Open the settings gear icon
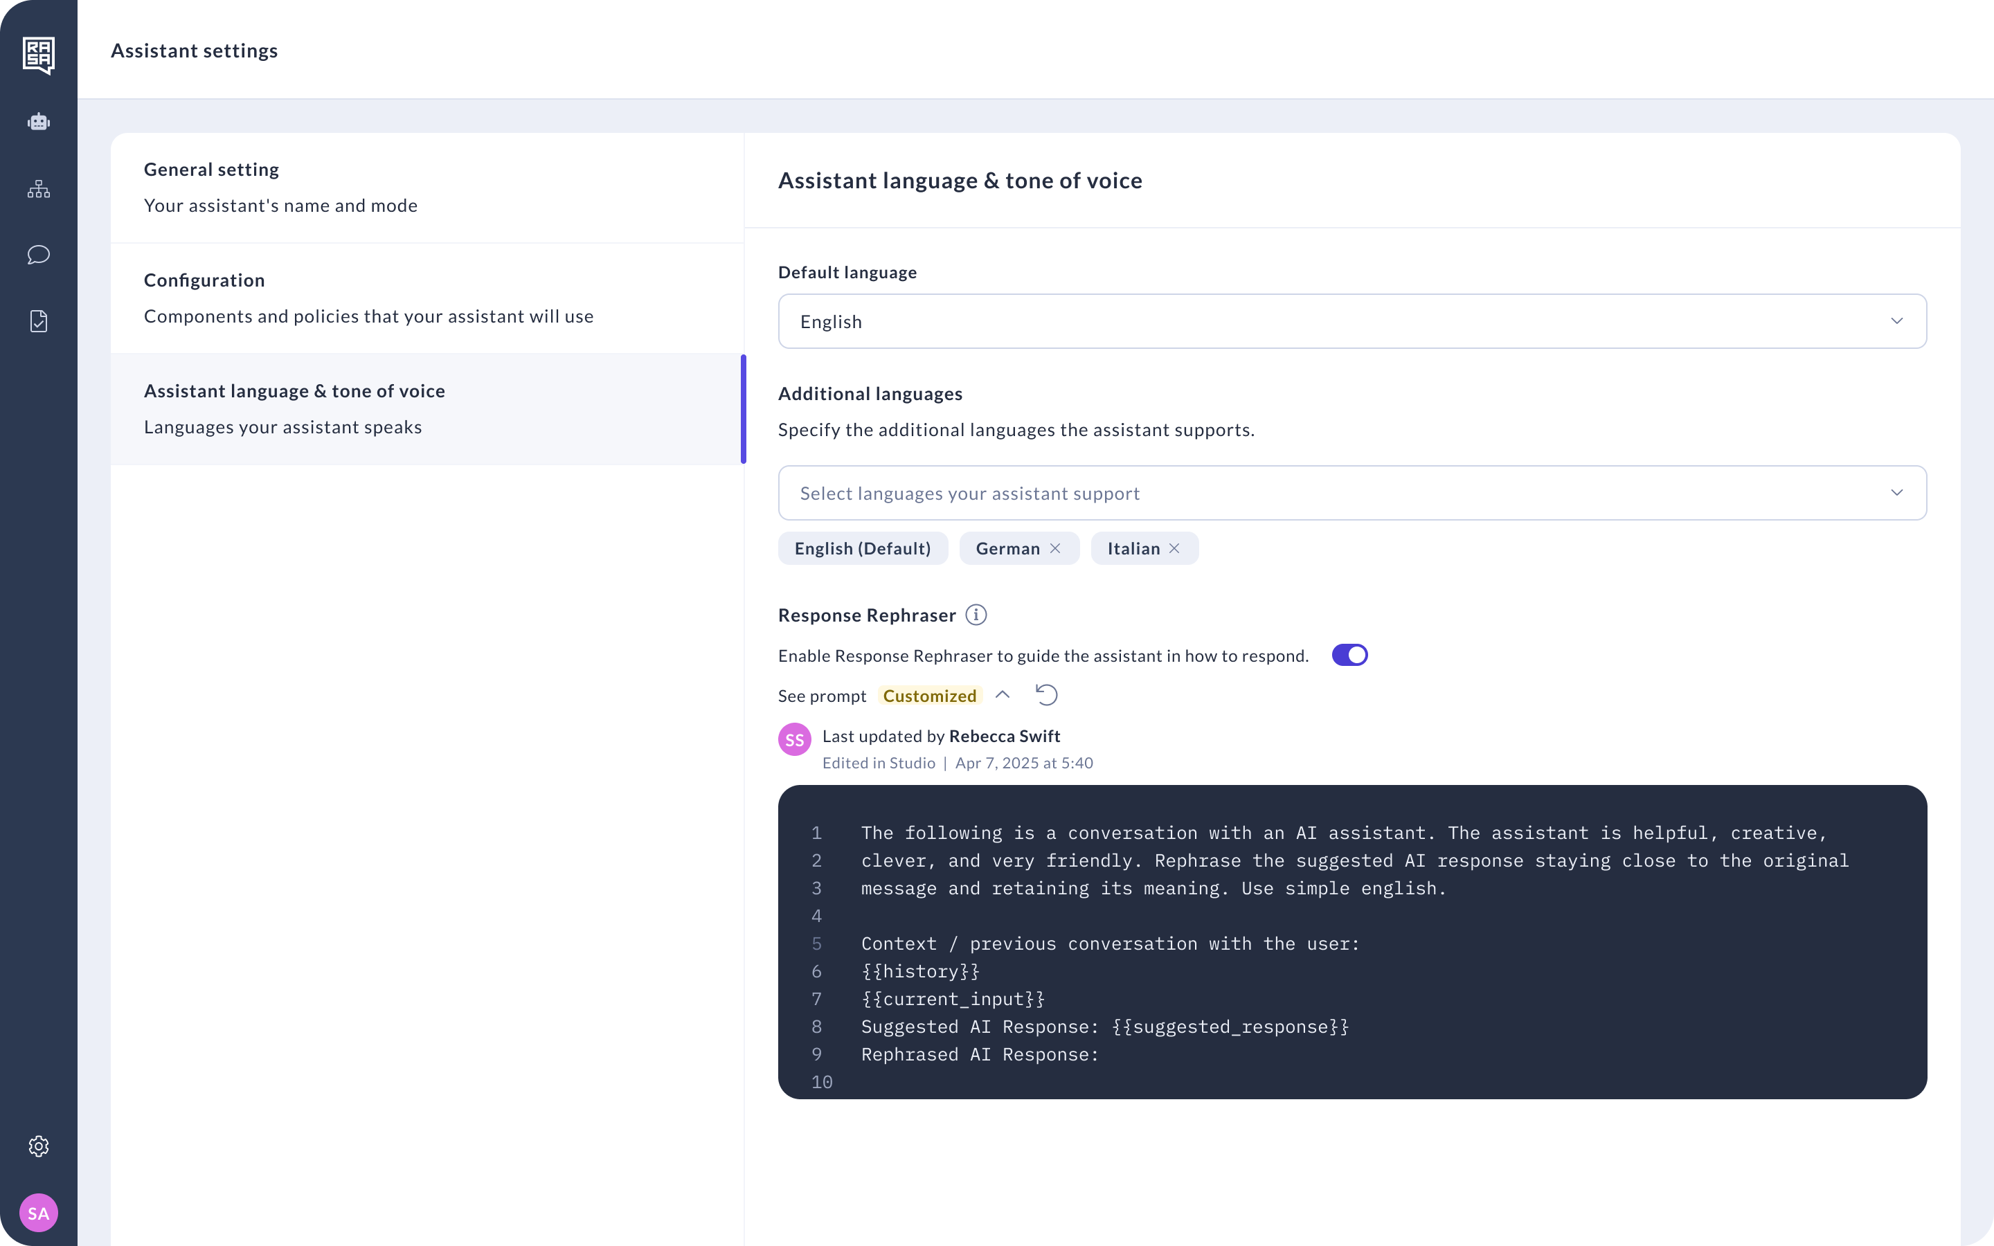Viewport: 1994px width, 1246px height. (39, 1146)
